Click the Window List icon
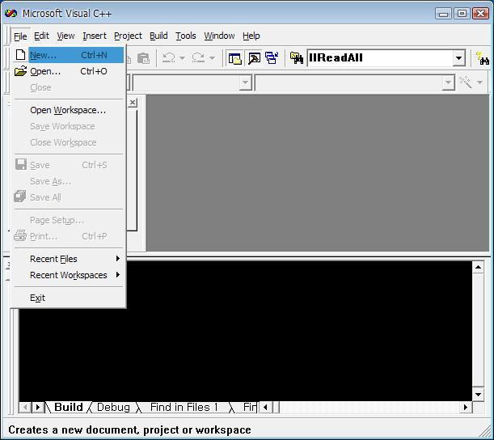494x440 pixels. (x=272, y=58)
